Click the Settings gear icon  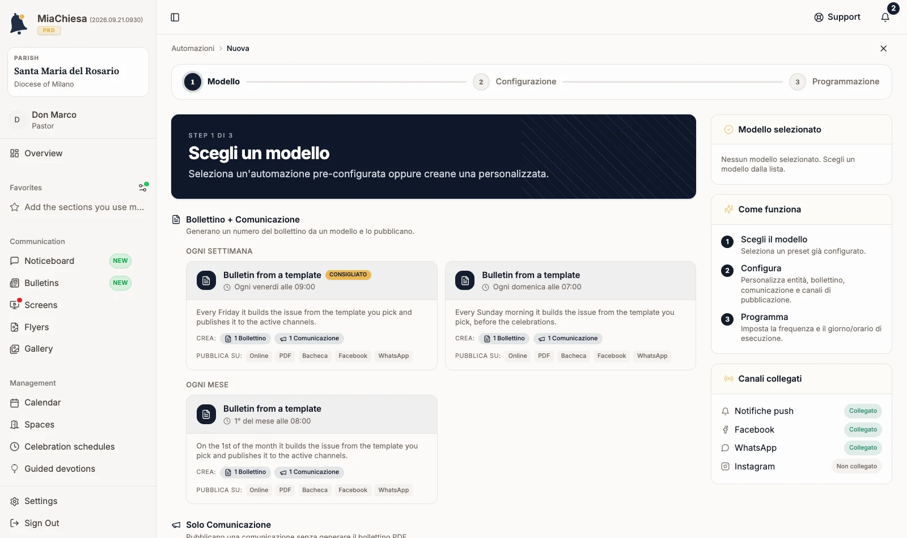pyautogui.click(x=15, y=501)
